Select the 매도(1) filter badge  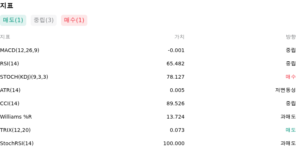tap(13, 20)
